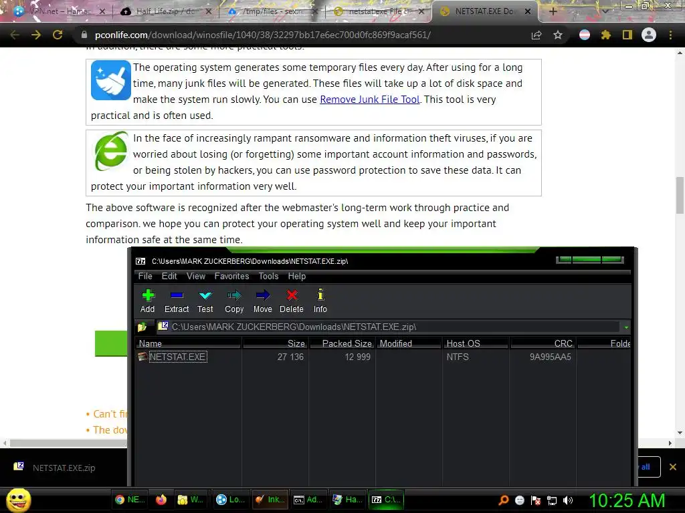This screenshot has width=685, height=513.
Task: Open the smiley face Start button
Action: [18, 500]
